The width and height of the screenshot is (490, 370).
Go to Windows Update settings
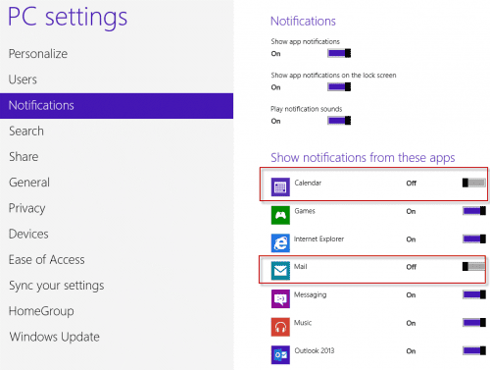[117, 337]
